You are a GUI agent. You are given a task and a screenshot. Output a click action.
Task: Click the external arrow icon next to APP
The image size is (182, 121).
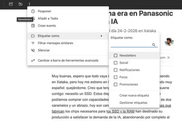[168, 58]
